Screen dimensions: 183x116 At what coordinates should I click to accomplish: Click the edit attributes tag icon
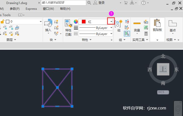pos(56,34)
